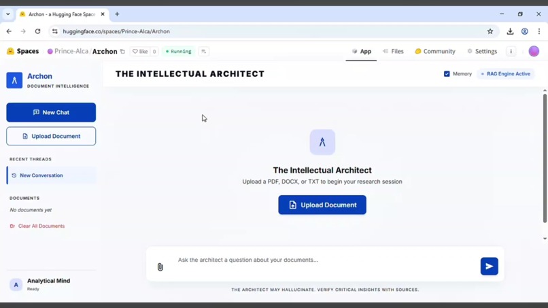The width and height of the screenshot is (548, 308).
Task: Click the paperclip attach icon
Action: pyautogui.click(x=160, y=267)
